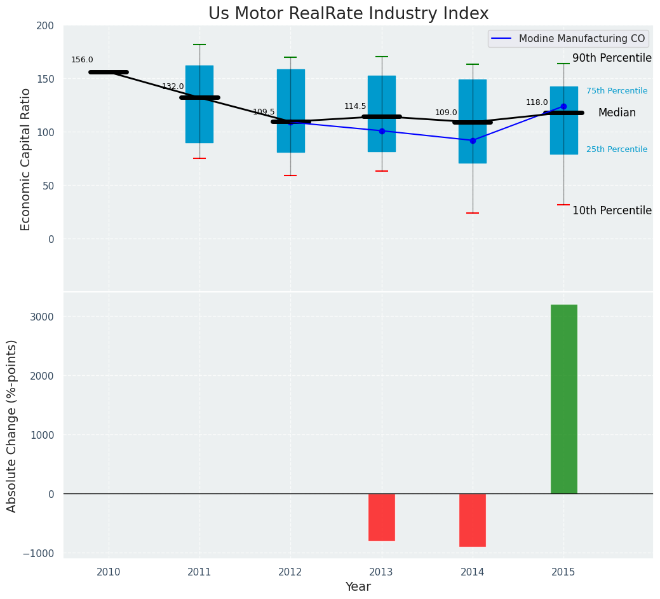Image resolution: width=660 pixels, height=599 pixels.
Task: Click the green 2015 absolute change bar
Action: tap(563, 399)
